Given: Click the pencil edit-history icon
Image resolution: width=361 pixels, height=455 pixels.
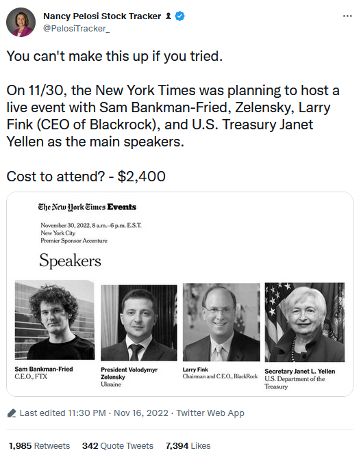Looking at the screenshot, I should pyautogui.click(x=12, y=413).
